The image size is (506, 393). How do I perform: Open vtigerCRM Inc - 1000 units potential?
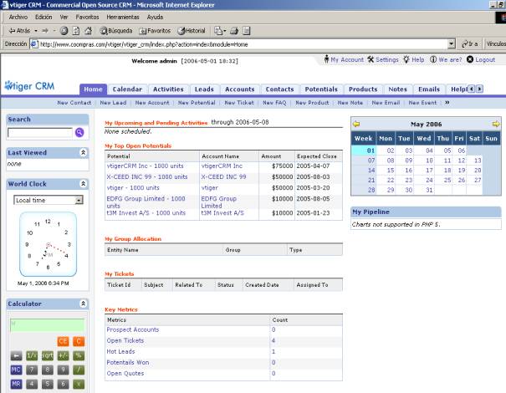click(145, 166)
